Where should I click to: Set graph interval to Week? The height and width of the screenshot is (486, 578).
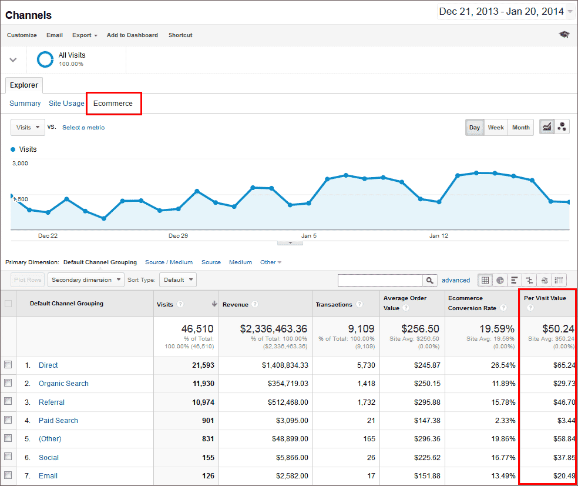pos(496,128)
